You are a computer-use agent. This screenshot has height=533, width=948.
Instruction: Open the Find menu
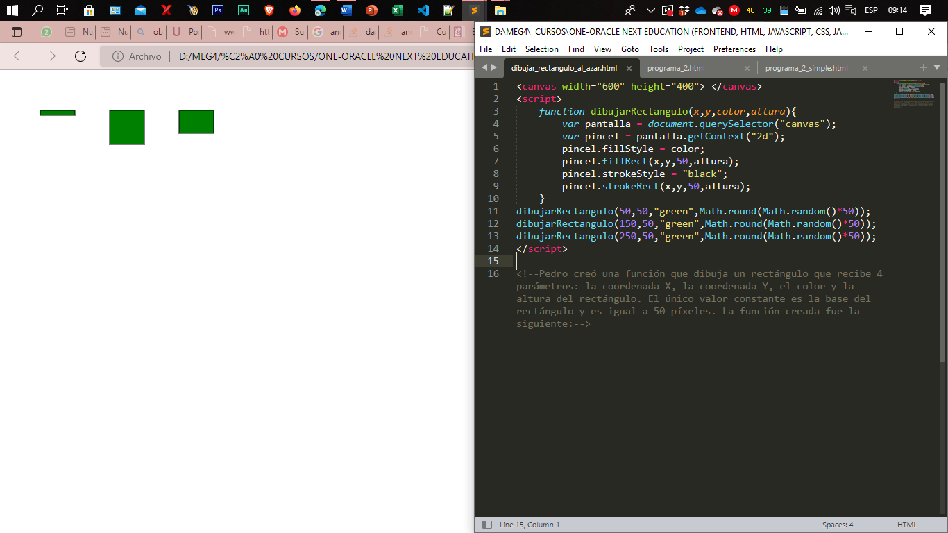point(576,49)
